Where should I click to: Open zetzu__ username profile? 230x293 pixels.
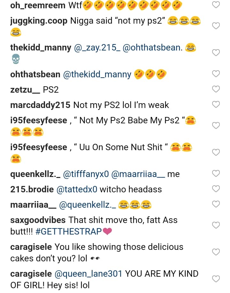tap(25, 90)
